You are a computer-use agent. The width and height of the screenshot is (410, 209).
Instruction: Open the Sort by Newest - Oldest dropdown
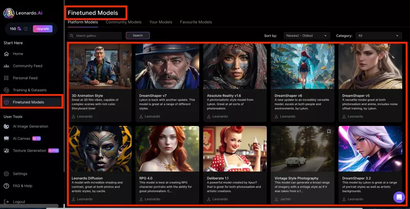[x=307, y=36]
